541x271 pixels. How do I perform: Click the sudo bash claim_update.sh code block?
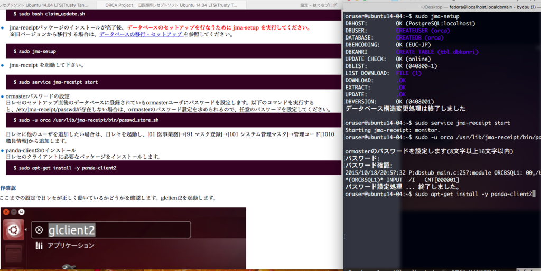174,14
